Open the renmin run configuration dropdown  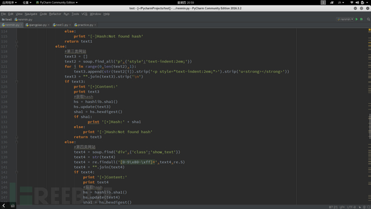(345, 19)
